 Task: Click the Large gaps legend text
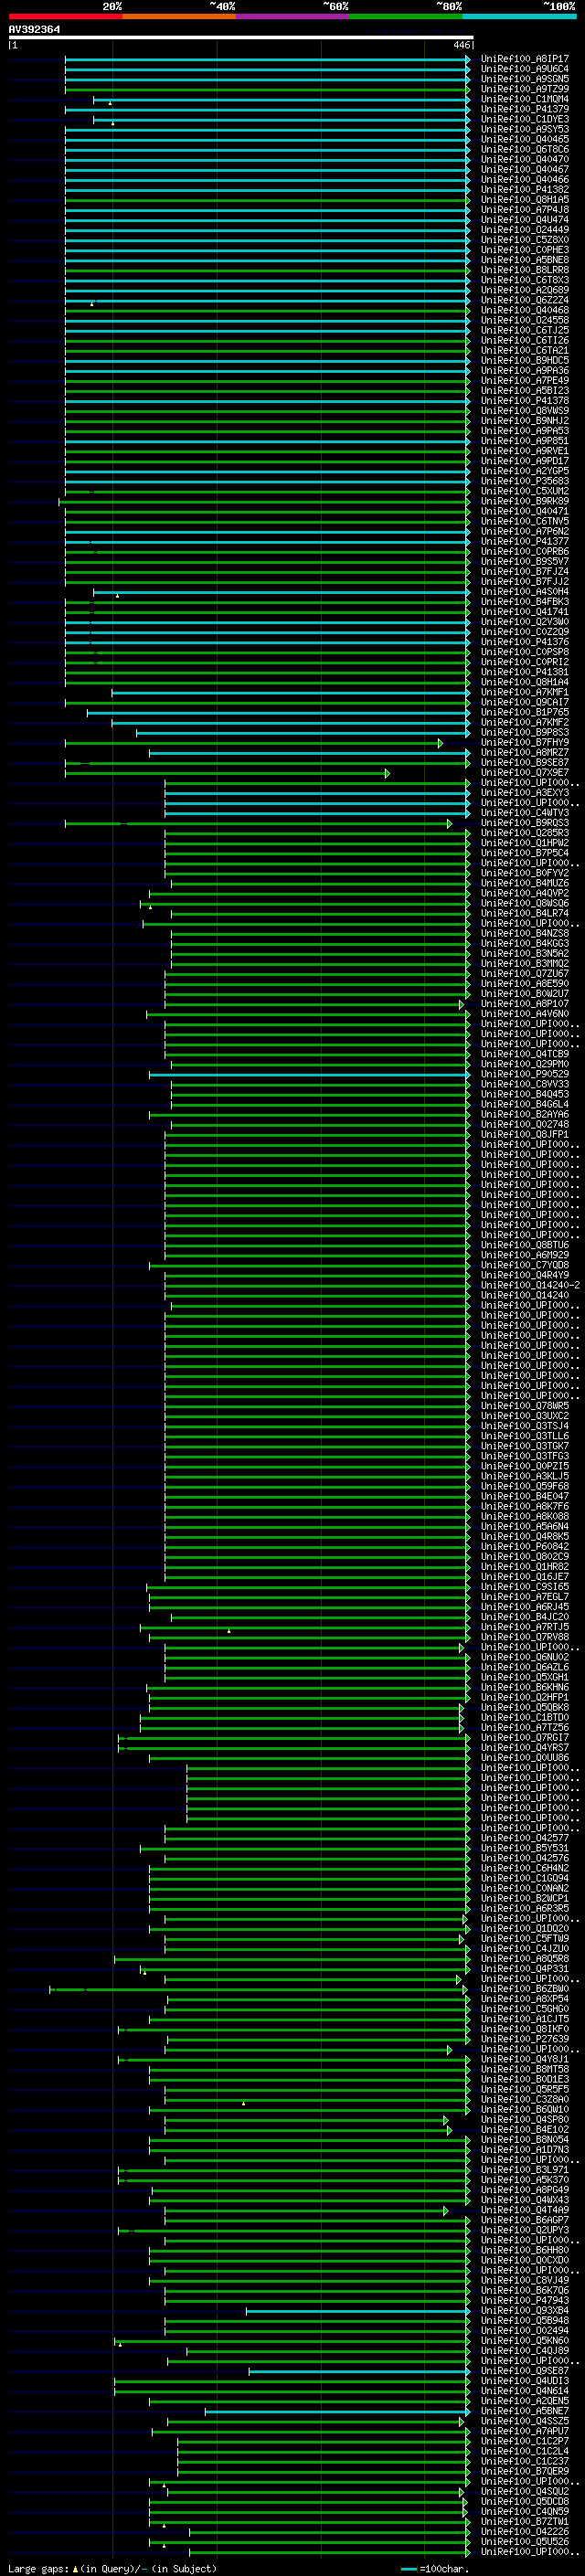[x=111, y=2568]
